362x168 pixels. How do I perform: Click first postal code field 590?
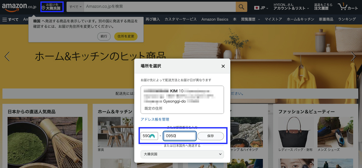pyautogui.click(x=149, y=136)
